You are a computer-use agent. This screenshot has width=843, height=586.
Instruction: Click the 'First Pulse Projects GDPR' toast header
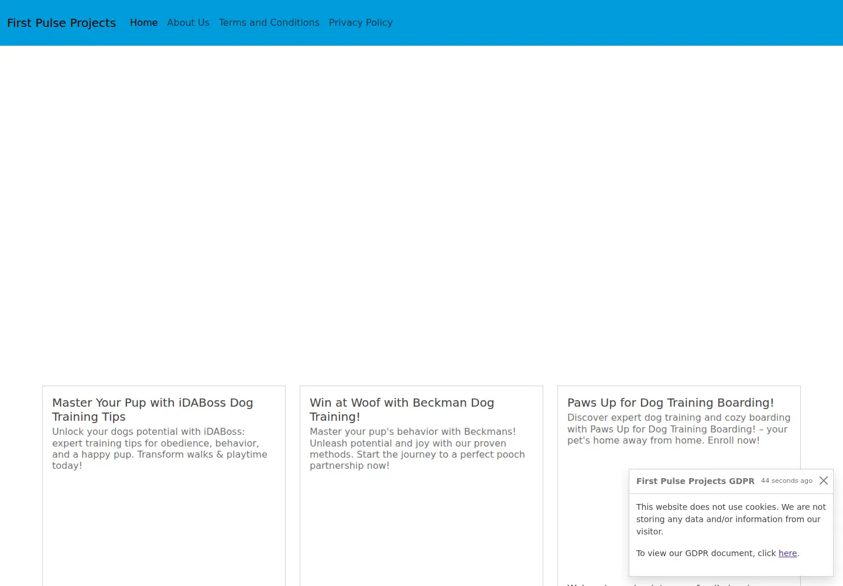tap(695, 481)
